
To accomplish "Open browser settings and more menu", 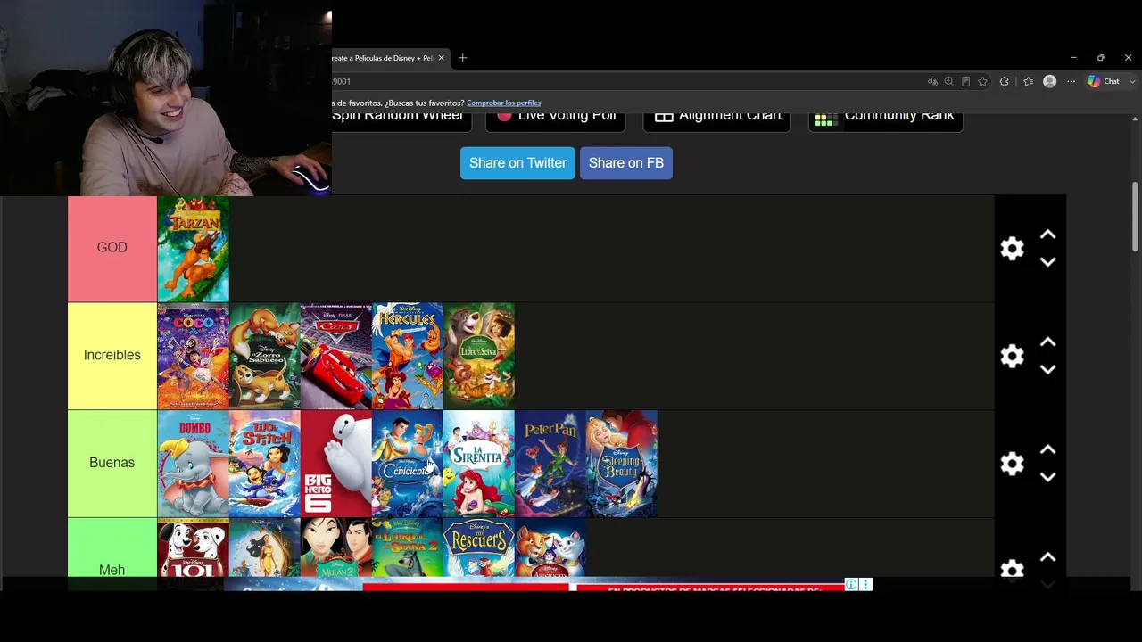I will tap(1072, 81).
